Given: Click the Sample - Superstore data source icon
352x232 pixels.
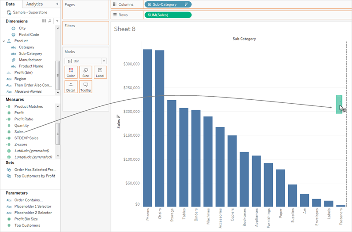Looking at the screenshot, I should pyautogui.click(x=9, y=12).
